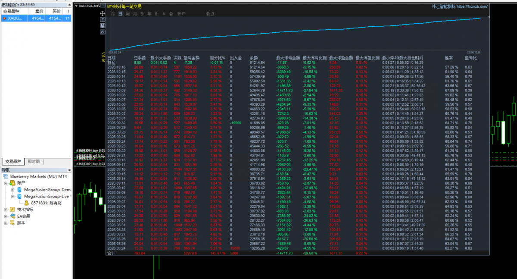Click the calculator icon on the stats panel
The height and width of the screenshot is (279, 517).
click(103, 26)
